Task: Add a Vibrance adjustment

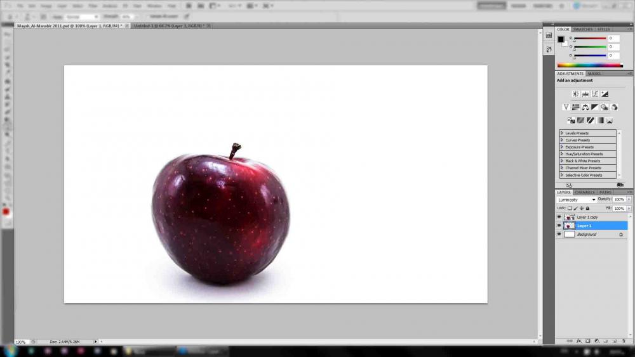Action: click(x=566, y=107)
